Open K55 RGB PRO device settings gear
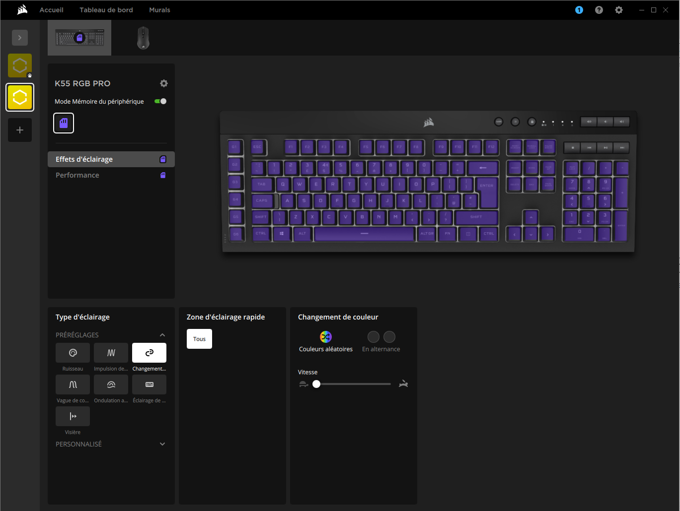The width and height of the screenshot is (680, 511). tap(164, 83)
